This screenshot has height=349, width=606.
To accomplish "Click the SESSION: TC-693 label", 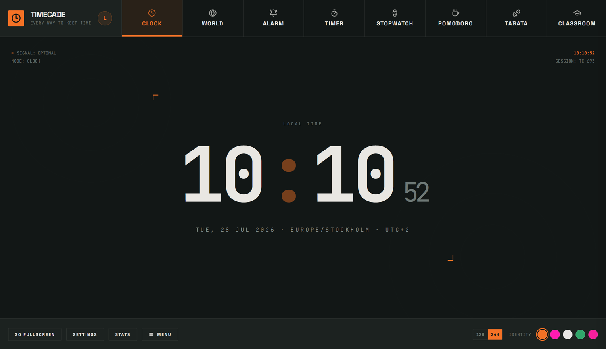I will pos(575,61).
